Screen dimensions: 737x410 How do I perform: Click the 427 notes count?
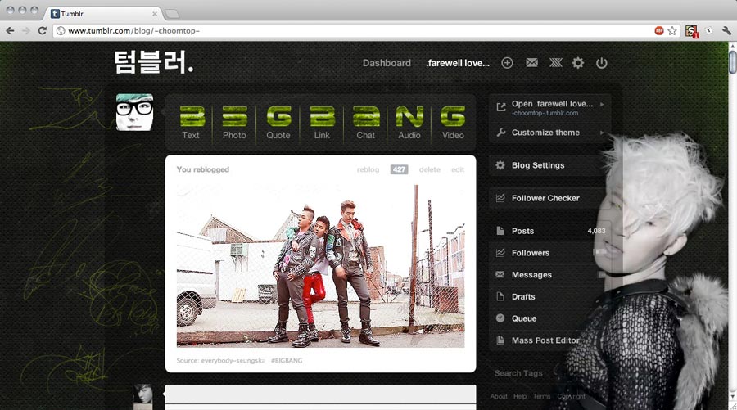pos(399,169)
